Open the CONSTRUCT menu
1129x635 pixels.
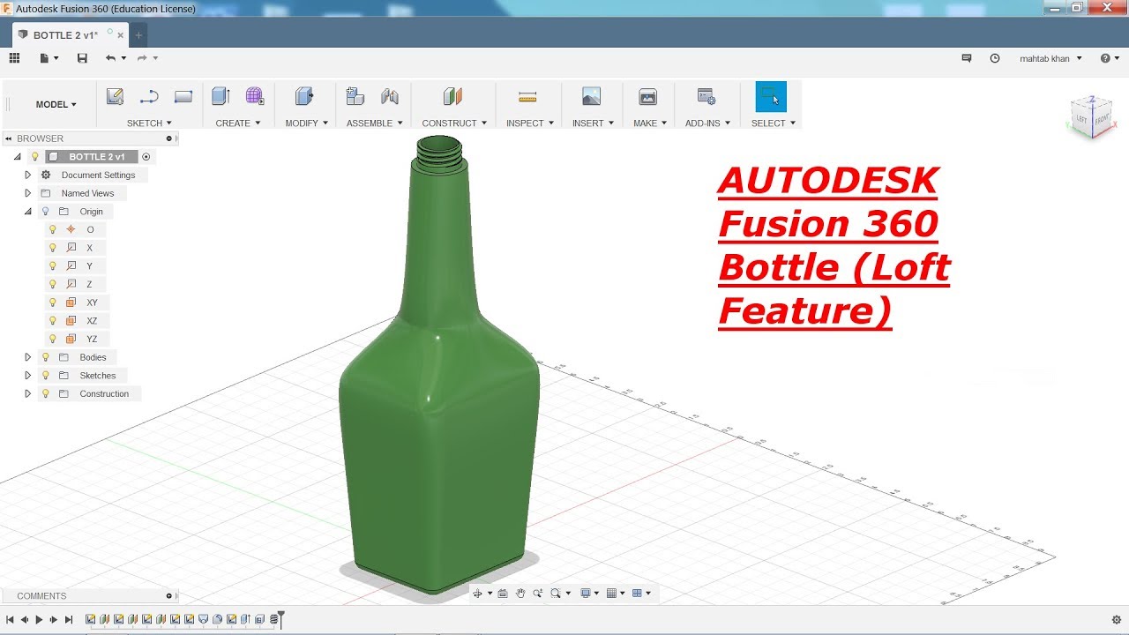(x=454, y=123)
